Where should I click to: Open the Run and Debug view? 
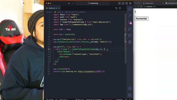[x=130, y=29]
